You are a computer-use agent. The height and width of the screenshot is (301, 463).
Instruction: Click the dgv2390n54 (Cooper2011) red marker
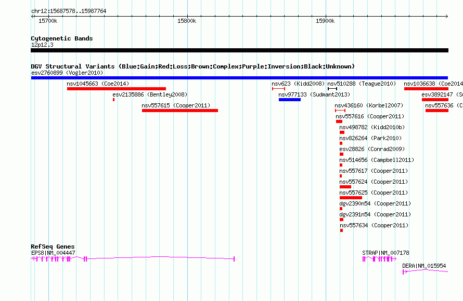[x=341, y=209]
